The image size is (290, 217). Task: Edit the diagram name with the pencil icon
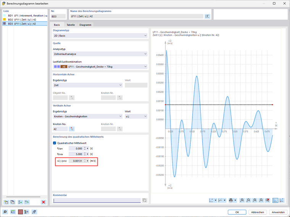(207, 16)
